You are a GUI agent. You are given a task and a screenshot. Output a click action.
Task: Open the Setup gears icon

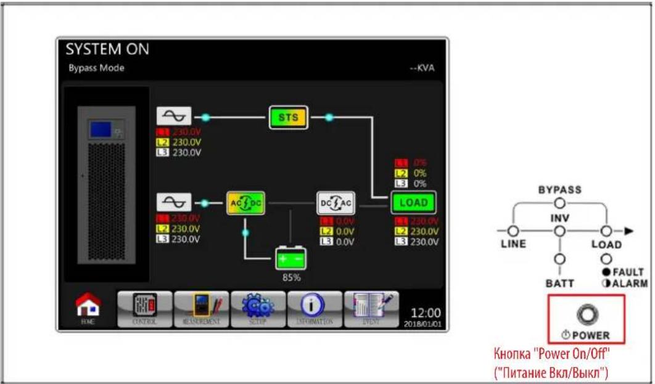point(258,309)
